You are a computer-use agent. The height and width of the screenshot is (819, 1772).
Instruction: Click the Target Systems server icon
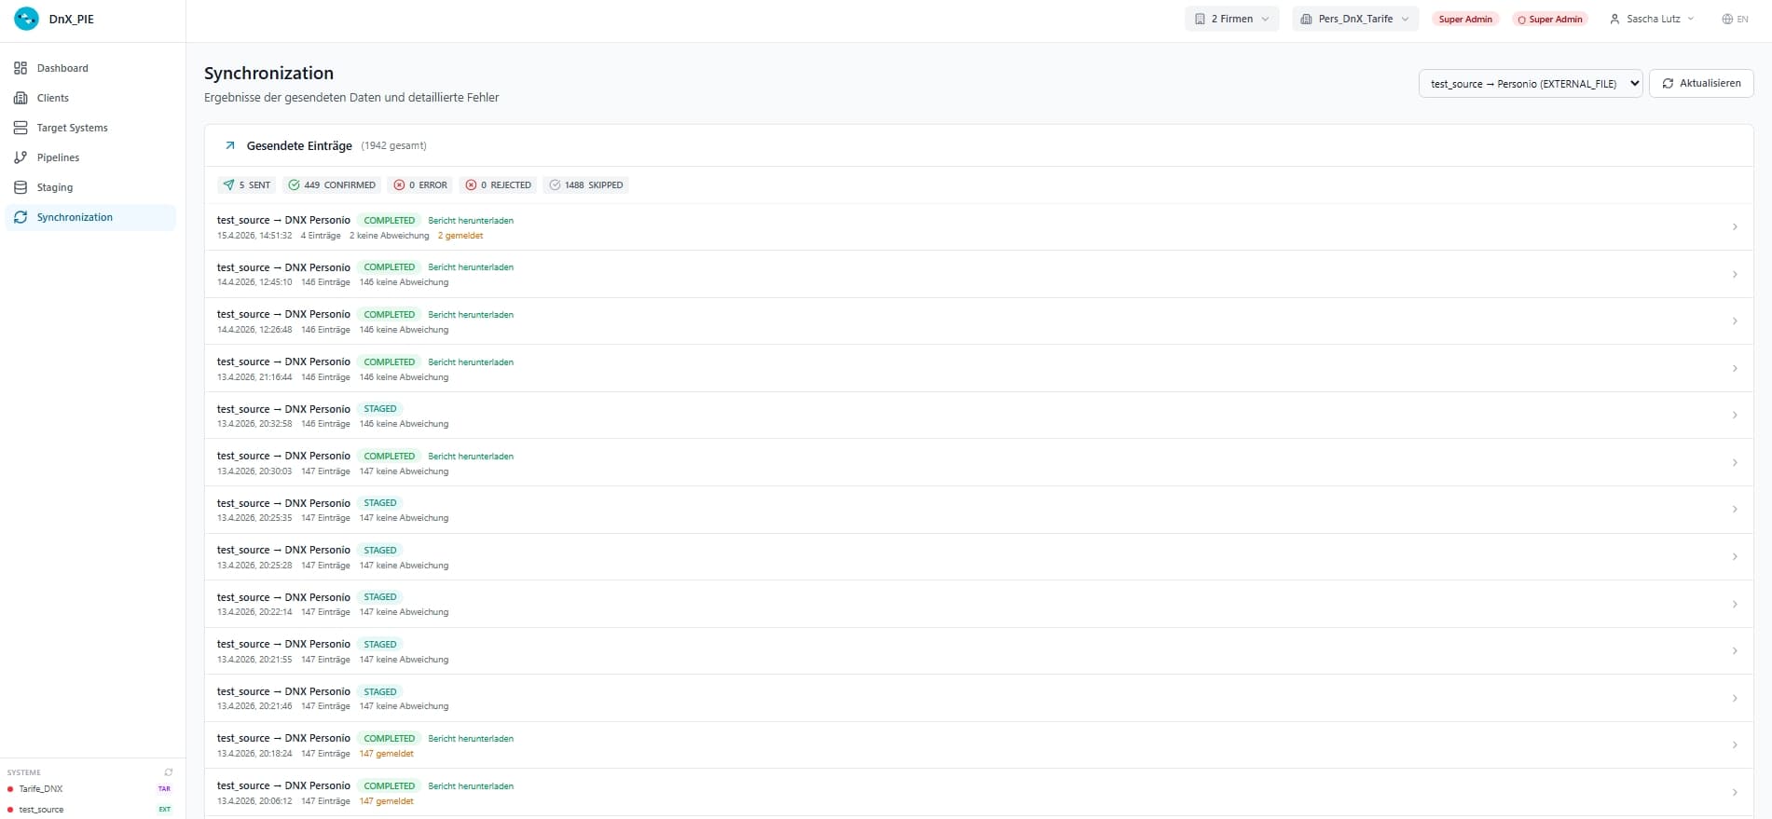click(21, 128)
